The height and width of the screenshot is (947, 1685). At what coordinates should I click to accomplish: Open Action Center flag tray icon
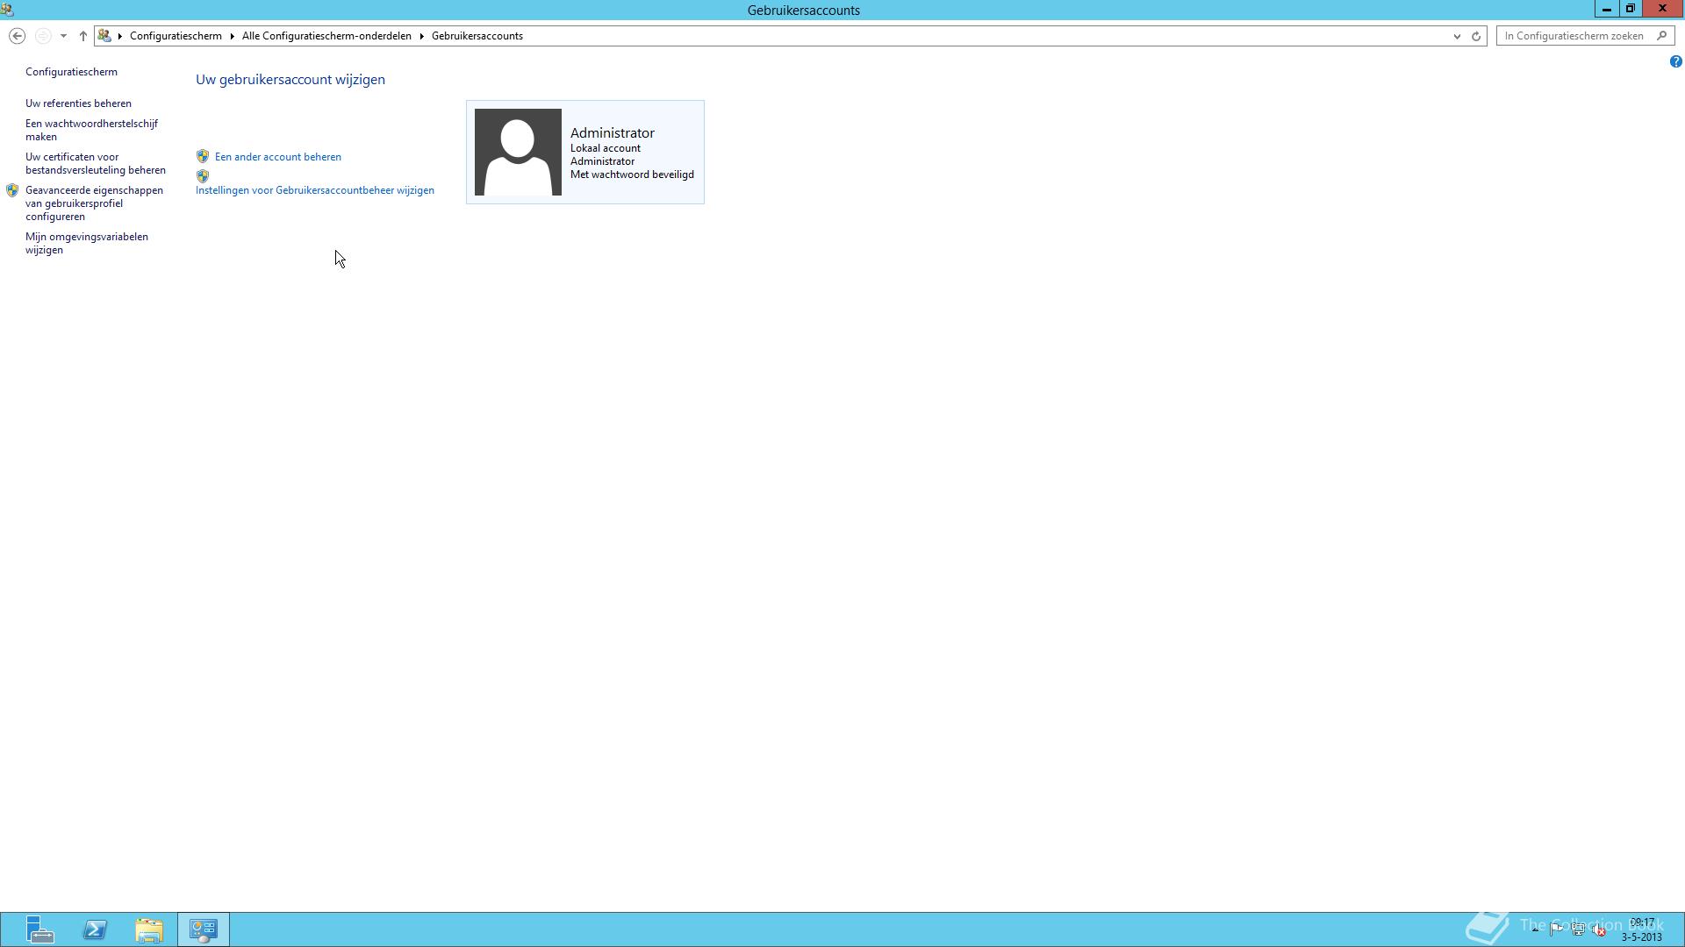[1556, 929]
